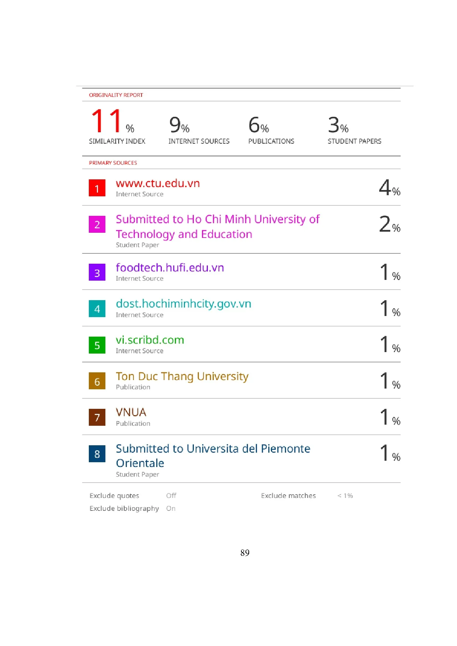This screenshot has height=646, width=457.
Task: Open the www.ctu.edu.vn source link
Action: [x=158, y=183]
